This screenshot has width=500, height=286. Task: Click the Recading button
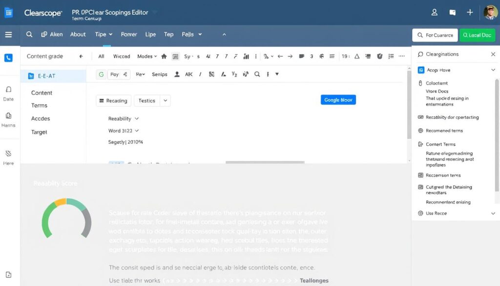pyautogui.click(x=113, y=101)
